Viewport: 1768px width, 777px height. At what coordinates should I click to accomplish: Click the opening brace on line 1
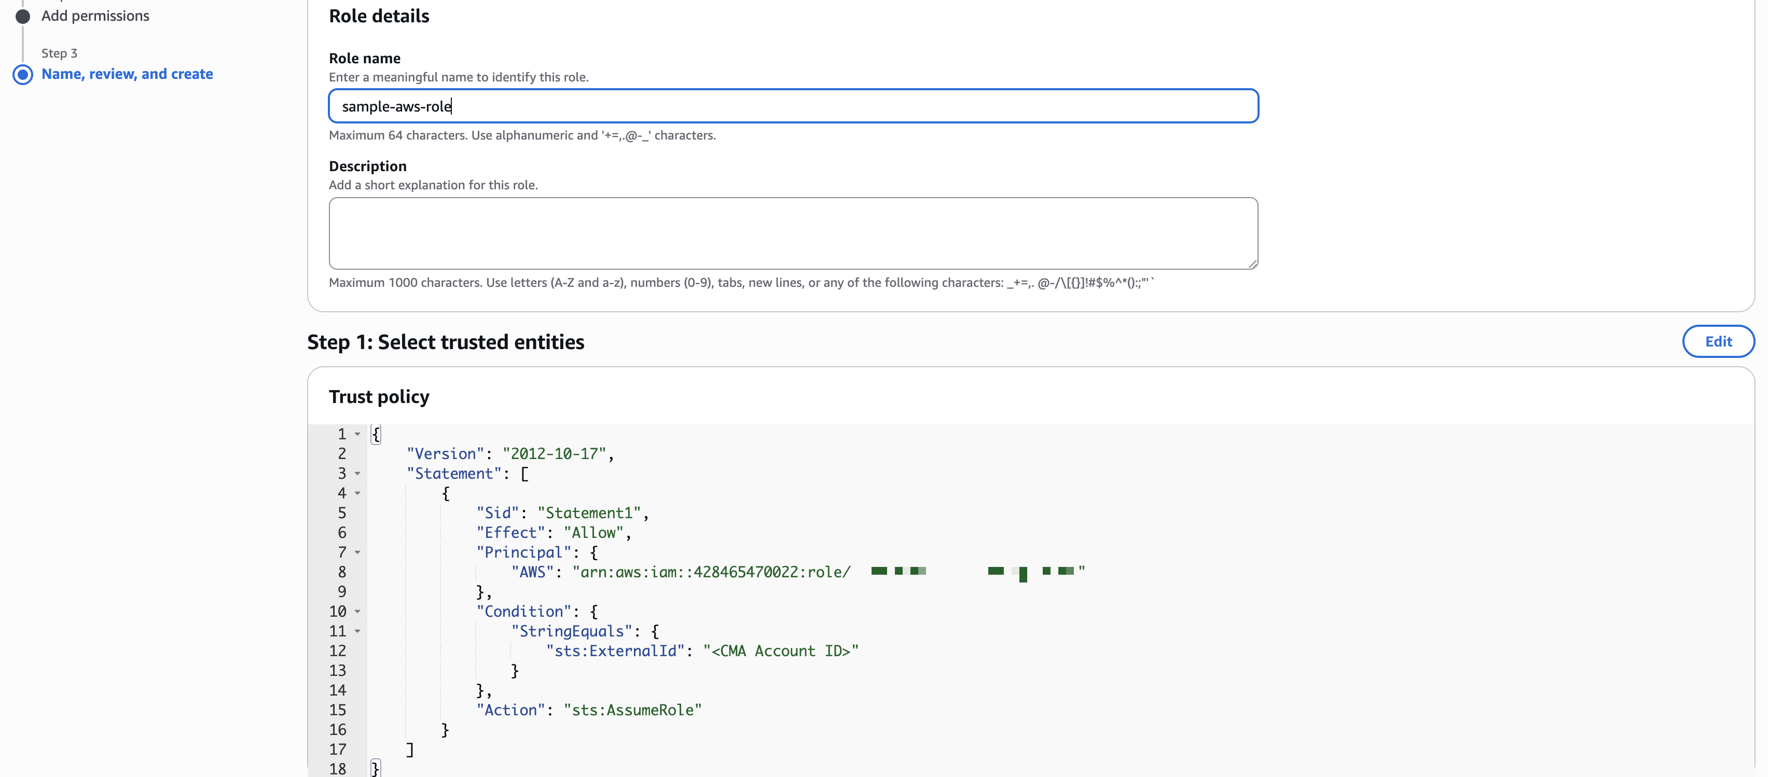376,434
